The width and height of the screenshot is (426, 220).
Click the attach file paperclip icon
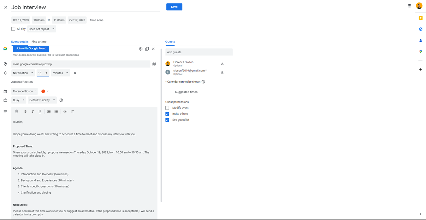17,111
